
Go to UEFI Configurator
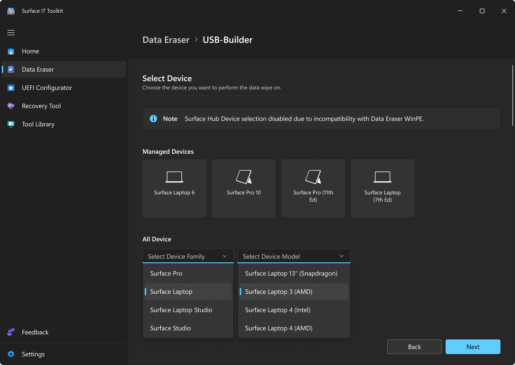(x=64, y=88)
